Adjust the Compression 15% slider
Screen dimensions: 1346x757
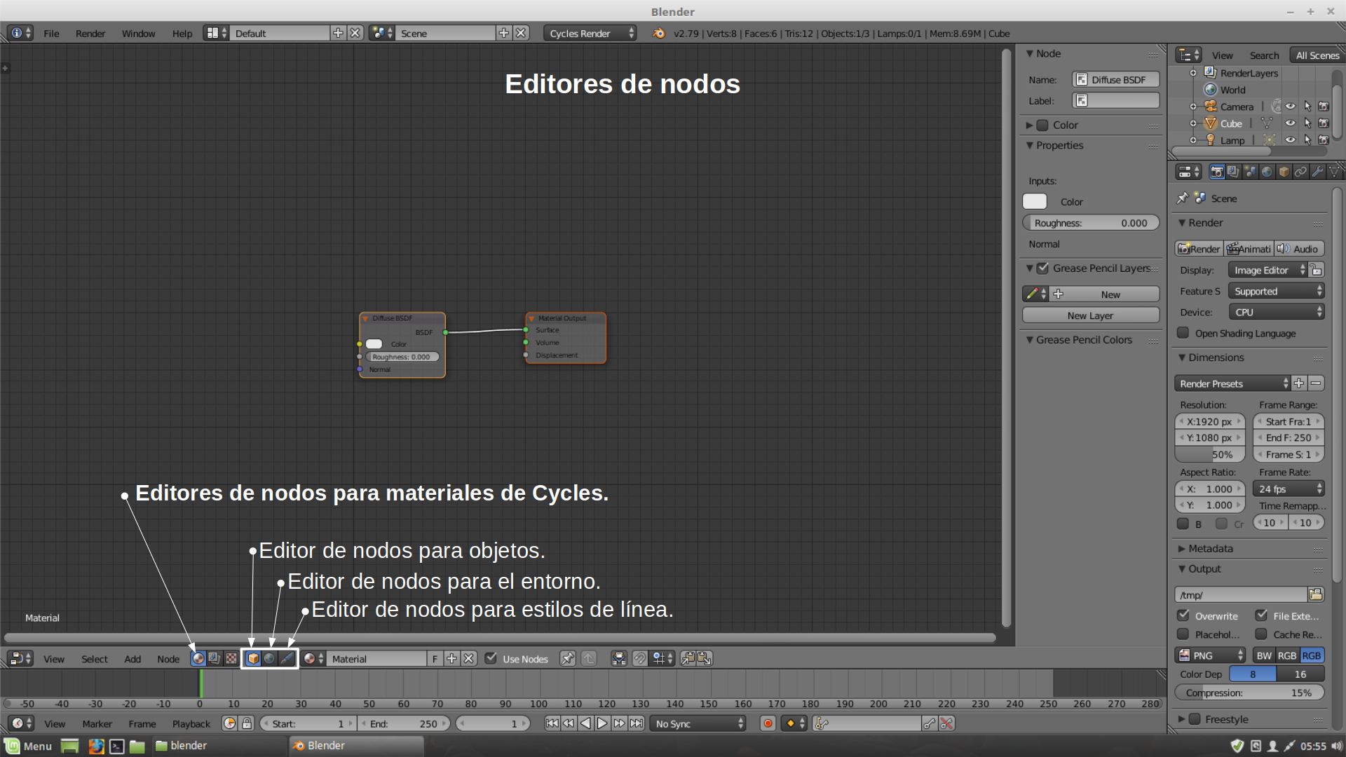(x=1249, y=693)
